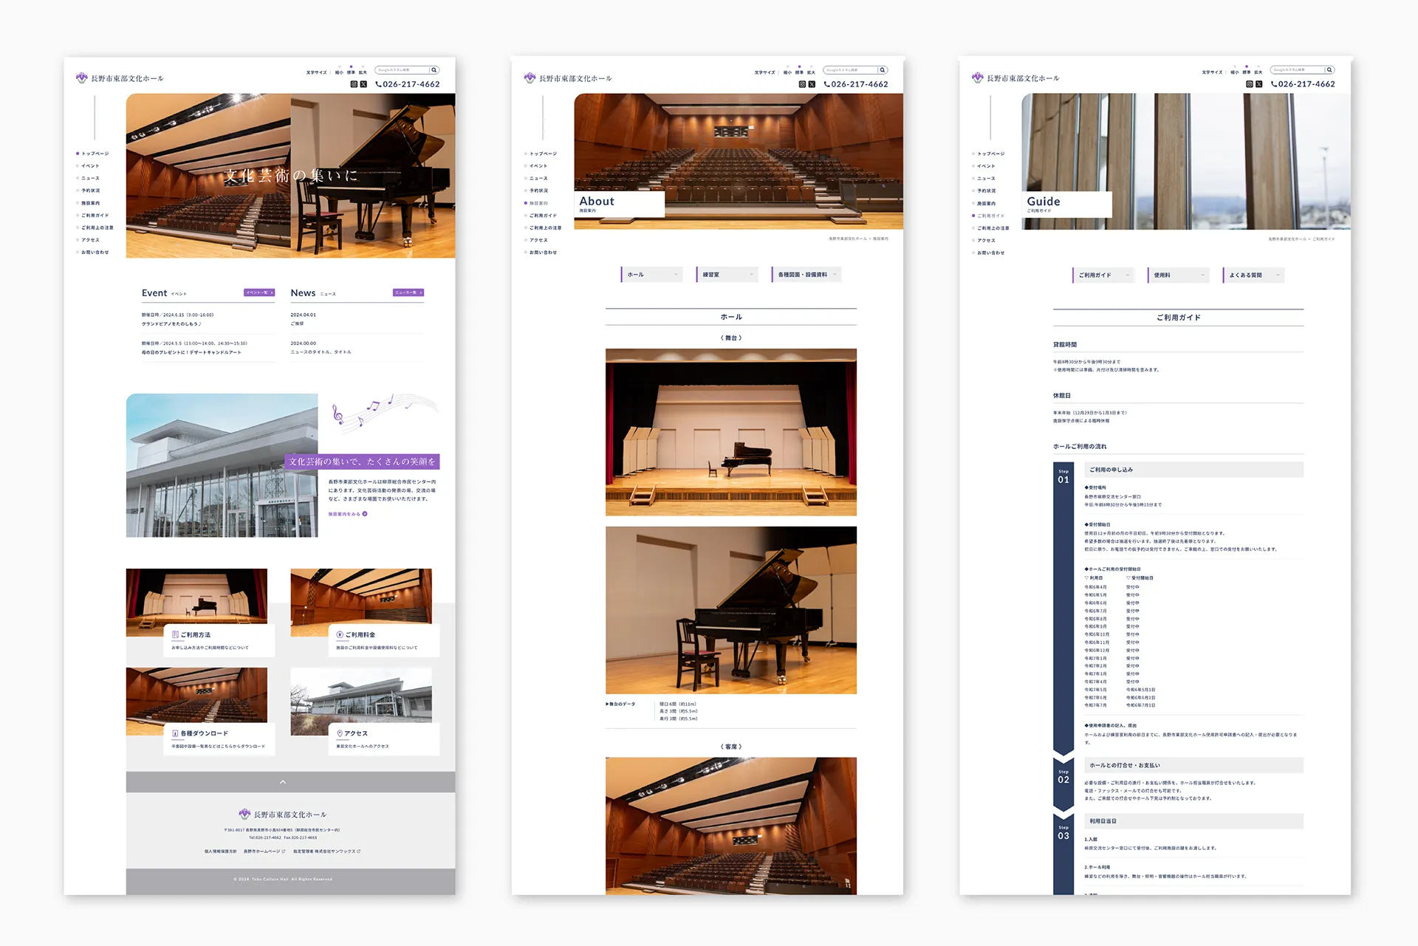The image size is (1418, 946).
Task: Open X (Twitter) icon on the About page
Action: tap(812, 84)
